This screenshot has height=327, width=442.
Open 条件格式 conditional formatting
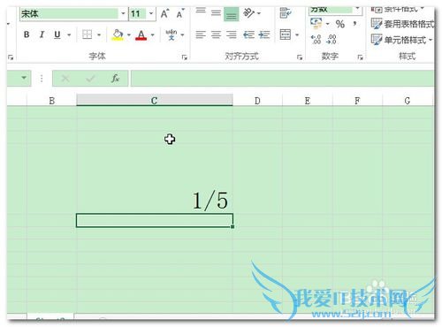(x=398, y=10)
